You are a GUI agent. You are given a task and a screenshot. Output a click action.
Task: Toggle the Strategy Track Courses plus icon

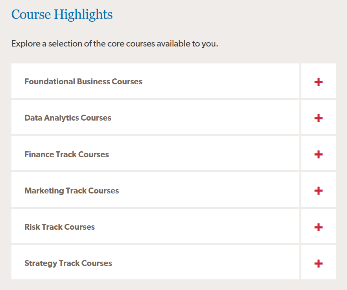click(x=319, y=263)
